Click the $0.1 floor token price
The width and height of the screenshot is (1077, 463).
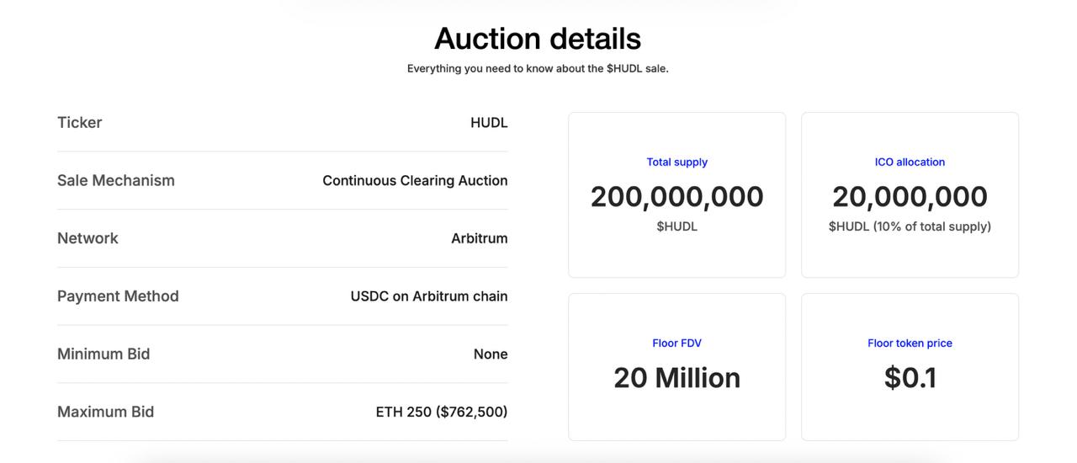910,378
